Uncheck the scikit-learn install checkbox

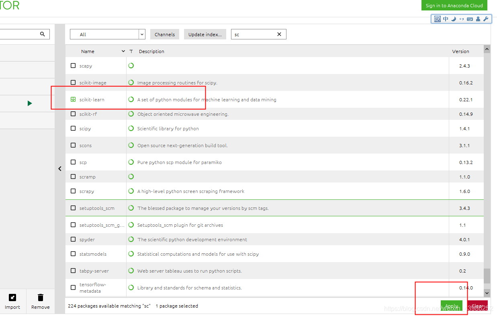[x=73, y=99]
